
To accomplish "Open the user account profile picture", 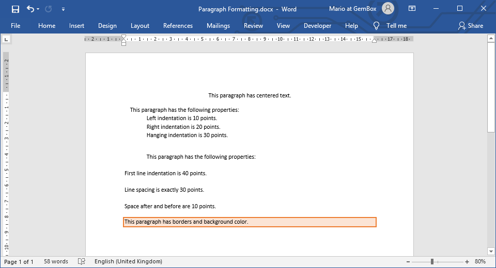I will [x=388, y=9].
